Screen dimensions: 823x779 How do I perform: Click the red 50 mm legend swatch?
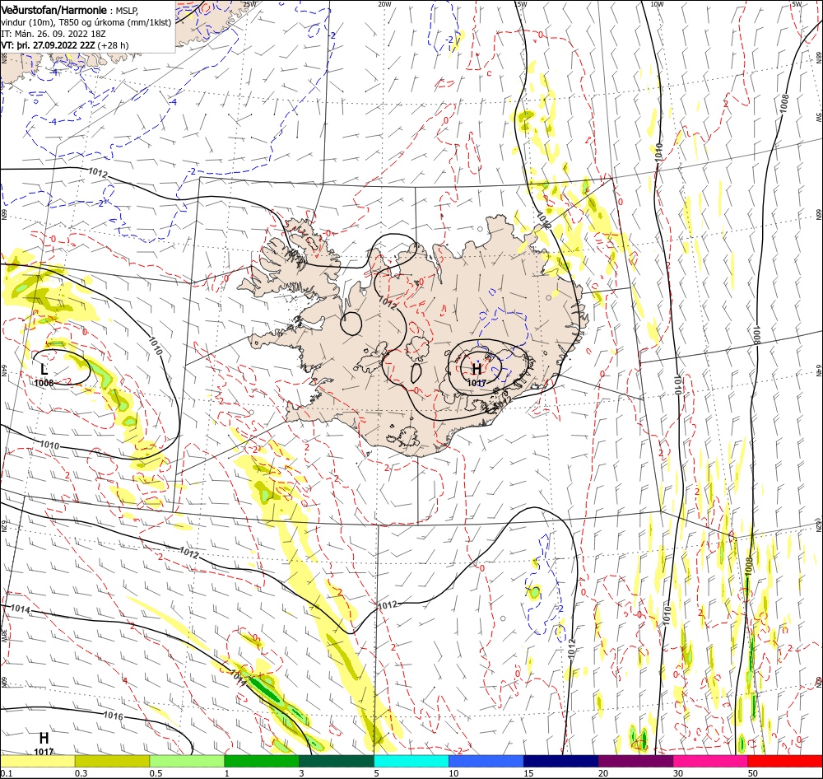point(785,761)
